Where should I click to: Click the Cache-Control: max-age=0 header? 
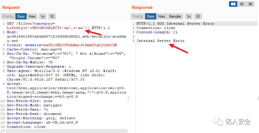coord(34,49)
